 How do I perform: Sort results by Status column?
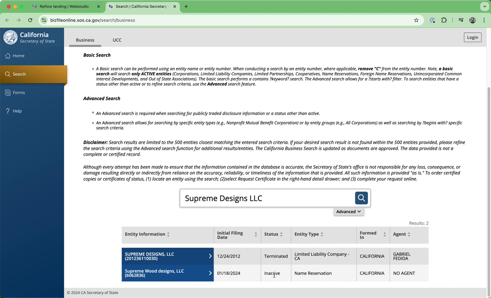273,234
